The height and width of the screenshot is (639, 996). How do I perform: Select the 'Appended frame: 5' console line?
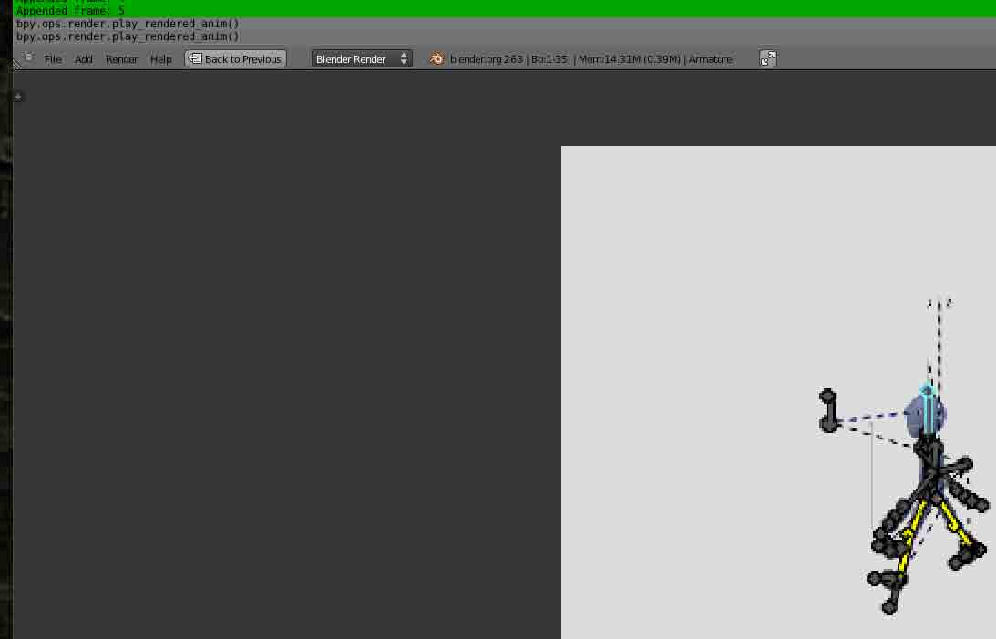pyautogui.click(x=70, y=11)
